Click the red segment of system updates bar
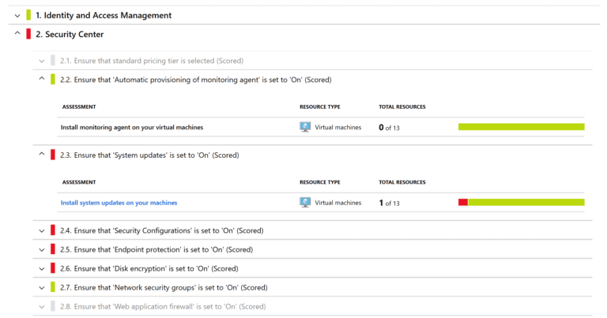The image size is (607, 318). (x=463, y=202)
